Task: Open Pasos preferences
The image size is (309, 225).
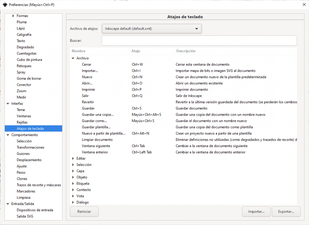Action: coord(21,173)
